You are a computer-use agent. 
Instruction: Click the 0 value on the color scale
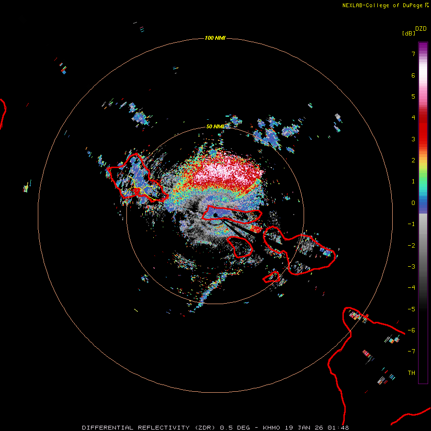413,203
